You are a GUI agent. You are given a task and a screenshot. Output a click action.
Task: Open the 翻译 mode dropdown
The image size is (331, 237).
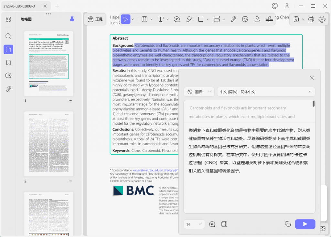click(199, 92)
